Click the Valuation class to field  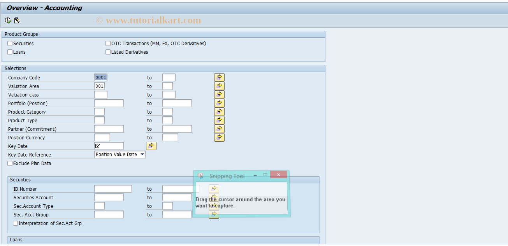169,95
